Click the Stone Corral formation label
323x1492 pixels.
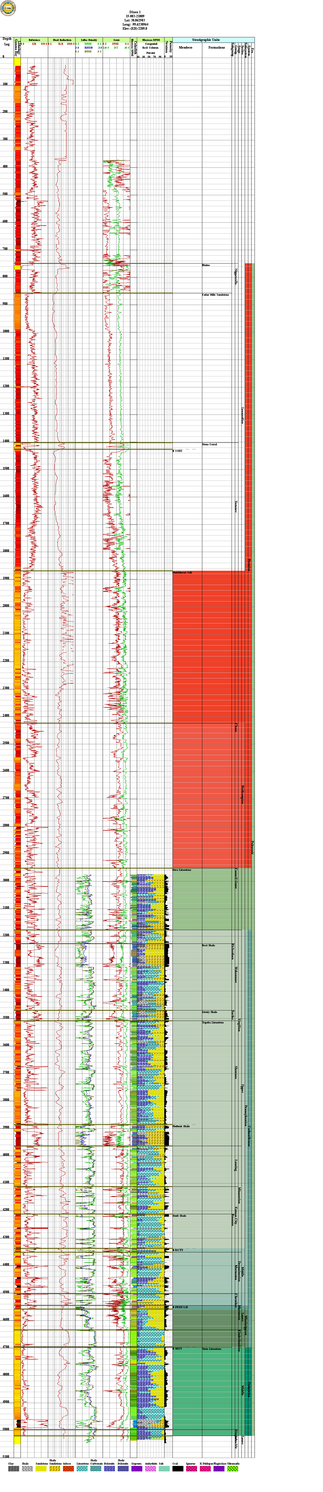click(x=210, y=444)
